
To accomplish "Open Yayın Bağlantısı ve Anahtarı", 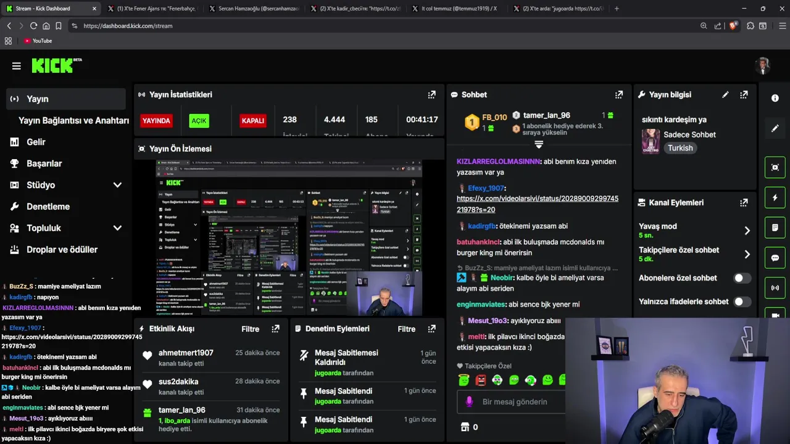I will point(73,120).
